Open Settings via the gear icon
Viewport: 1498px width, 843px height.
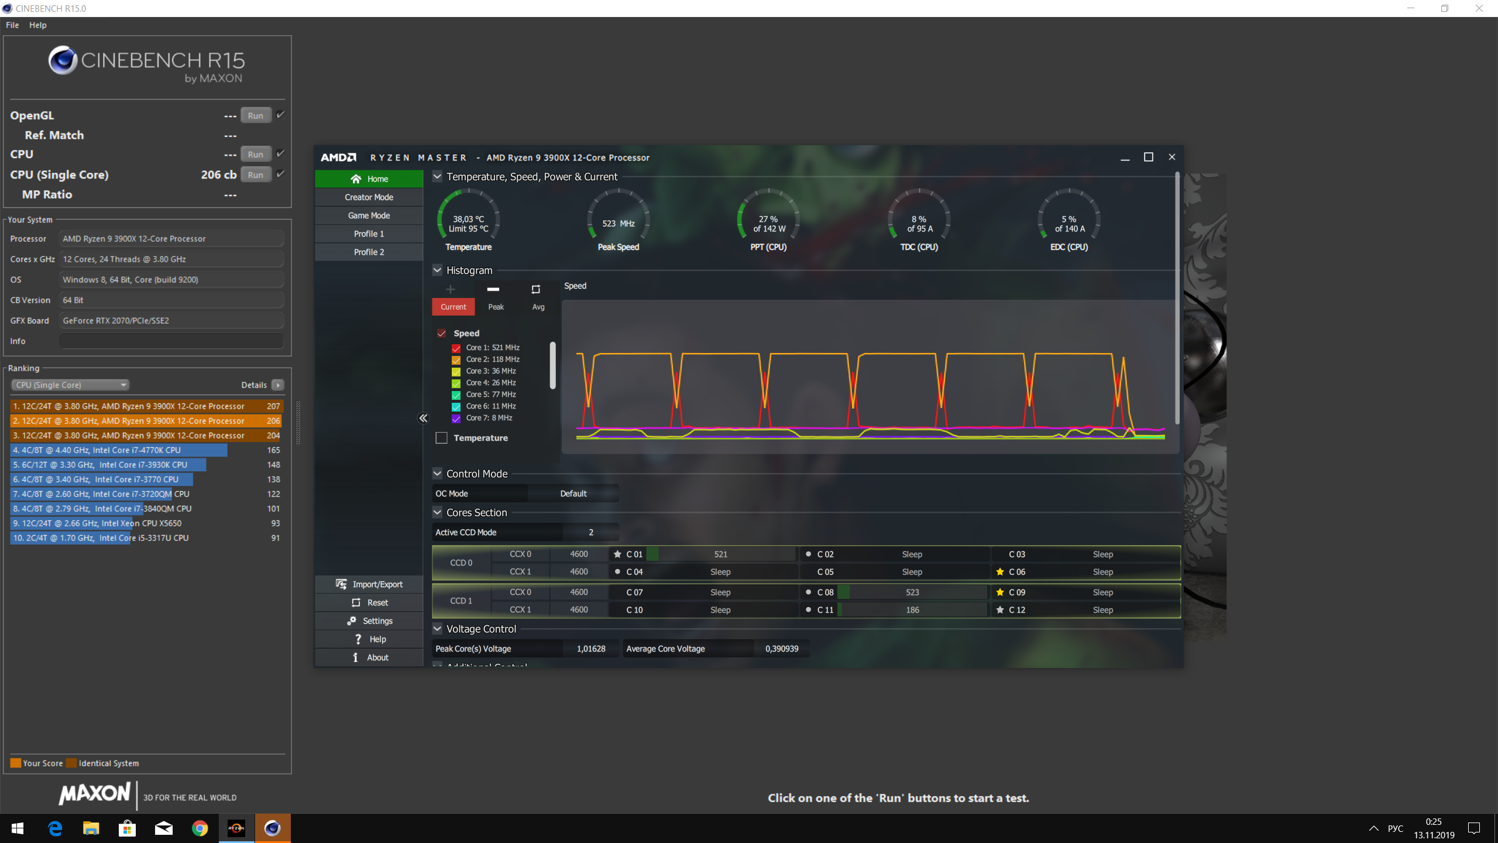pyautogui.click(x=352, y=621)
